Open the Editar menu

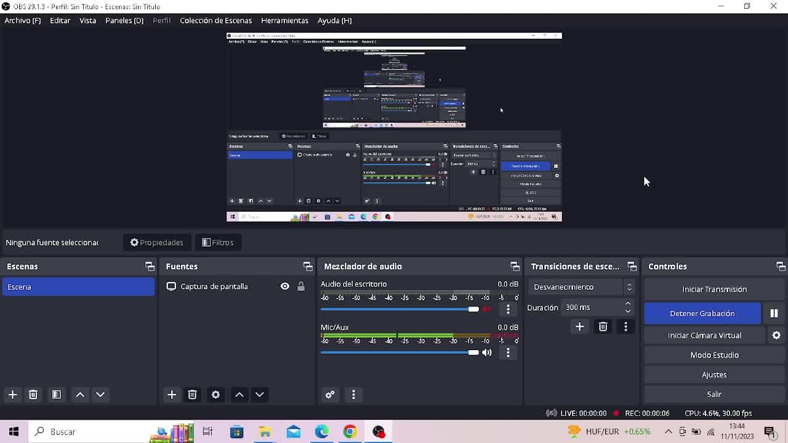(60, 20)
